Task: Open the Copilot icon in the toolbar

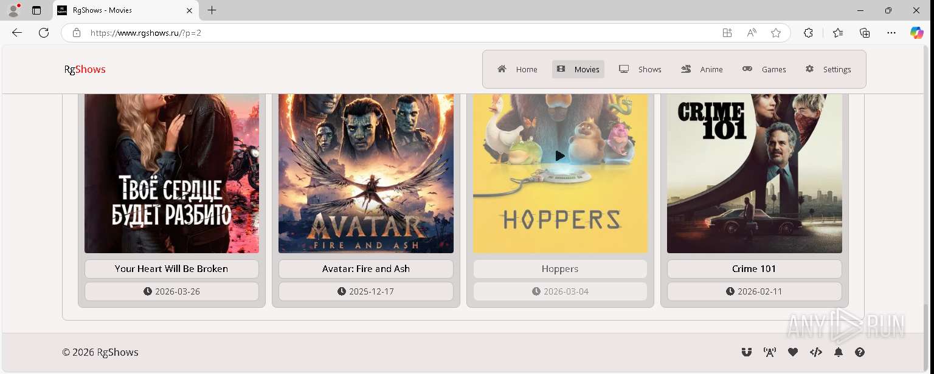Action: tap(917, 33)
